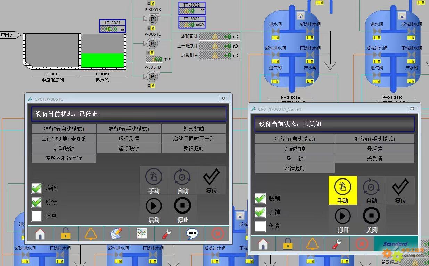Click 复位 reset button in P-3051C faceplate

[212, 180]
